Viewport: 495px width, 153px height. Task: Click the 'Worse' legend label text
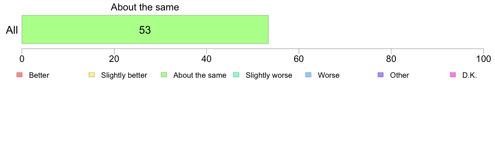pyautogui.click(x=329, y=75)
